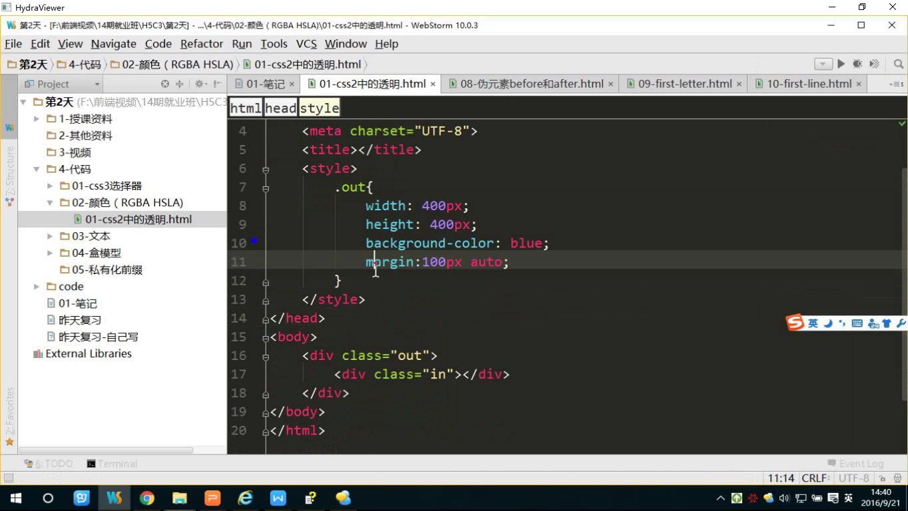Click the 11:14 line column indicator

click(x=781, y=478)
